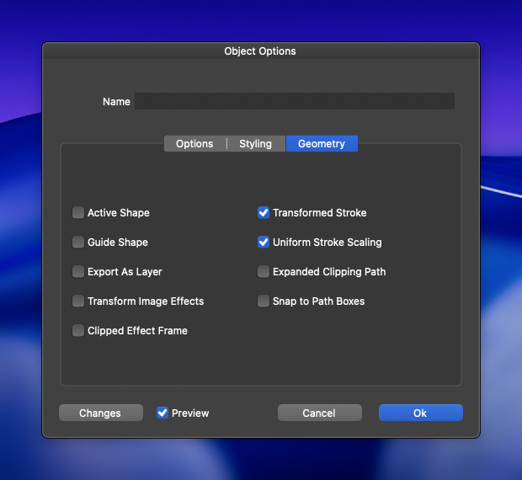Disable Uniform Stroke Scaling
The width and height of the screenshot is (522, 480).
264,243
